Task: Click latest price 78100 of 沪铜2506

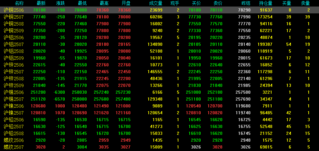Action: pyautogui.click(x=39, y=10)
